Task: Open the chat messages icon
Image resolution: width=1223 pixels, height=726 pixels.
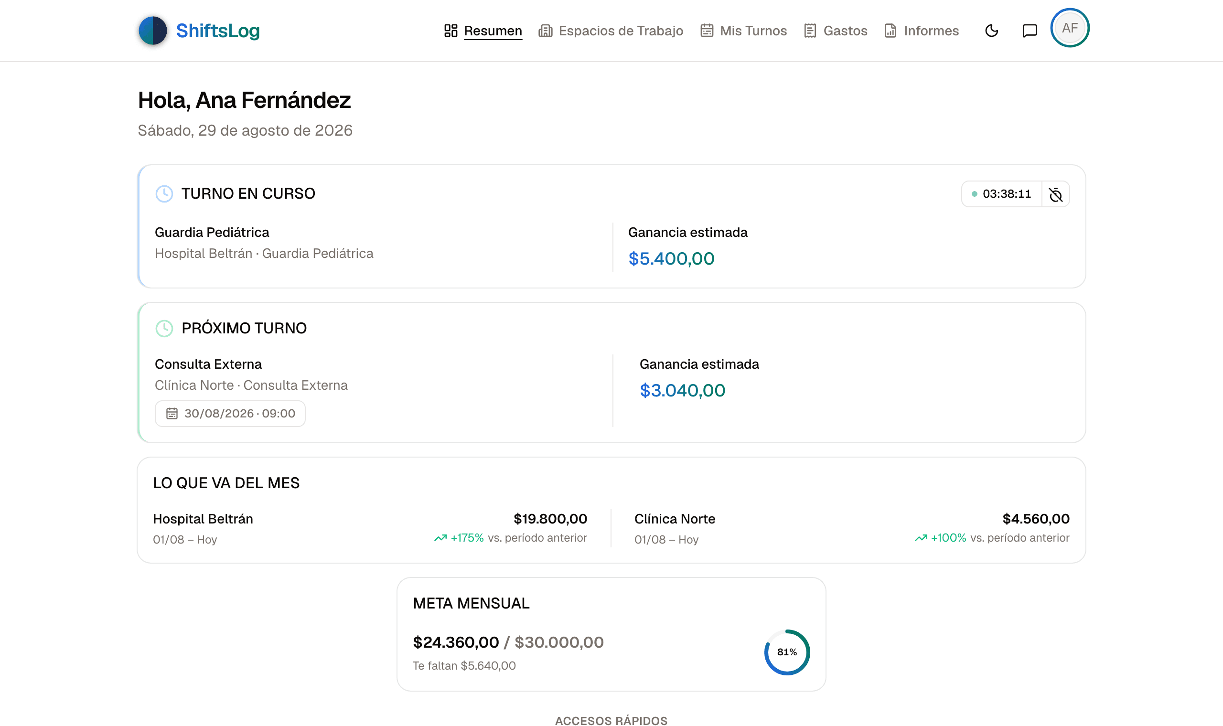Action: pos(1030,31)
